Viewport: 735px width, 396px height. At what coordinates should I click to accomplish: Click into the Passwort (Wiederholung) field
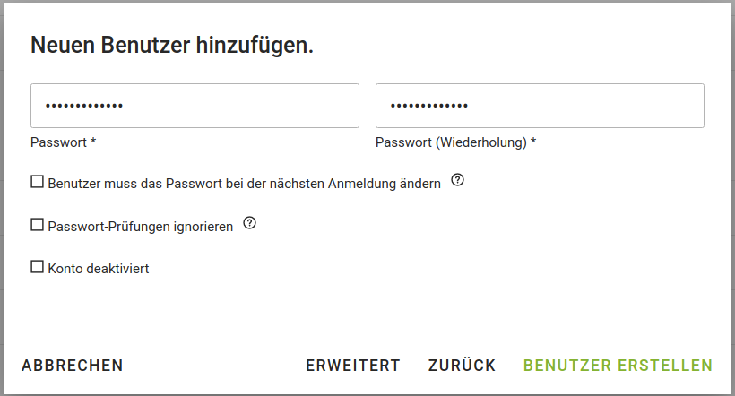[540, 106]
